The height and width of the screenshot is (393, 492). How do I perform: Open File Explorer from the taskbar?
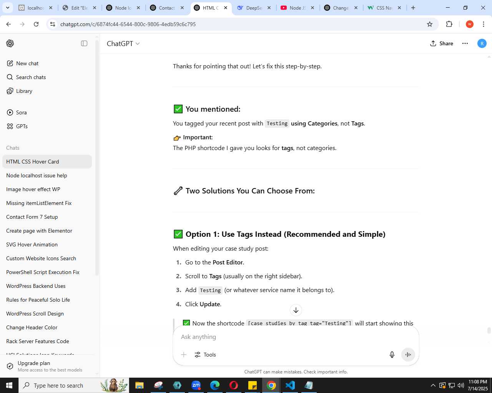pos(139,385)
